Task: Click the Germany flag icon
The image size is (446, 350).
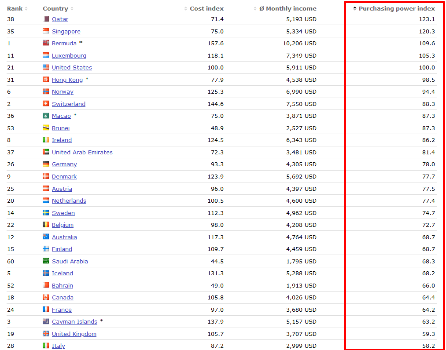Action: tap(46, 164)
